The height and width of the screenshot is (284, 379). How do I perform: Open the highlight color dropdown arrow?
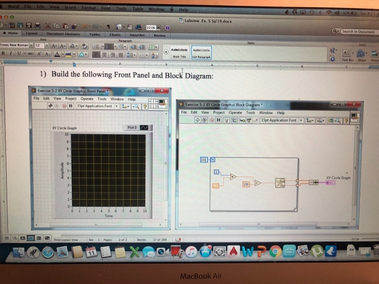74,55
